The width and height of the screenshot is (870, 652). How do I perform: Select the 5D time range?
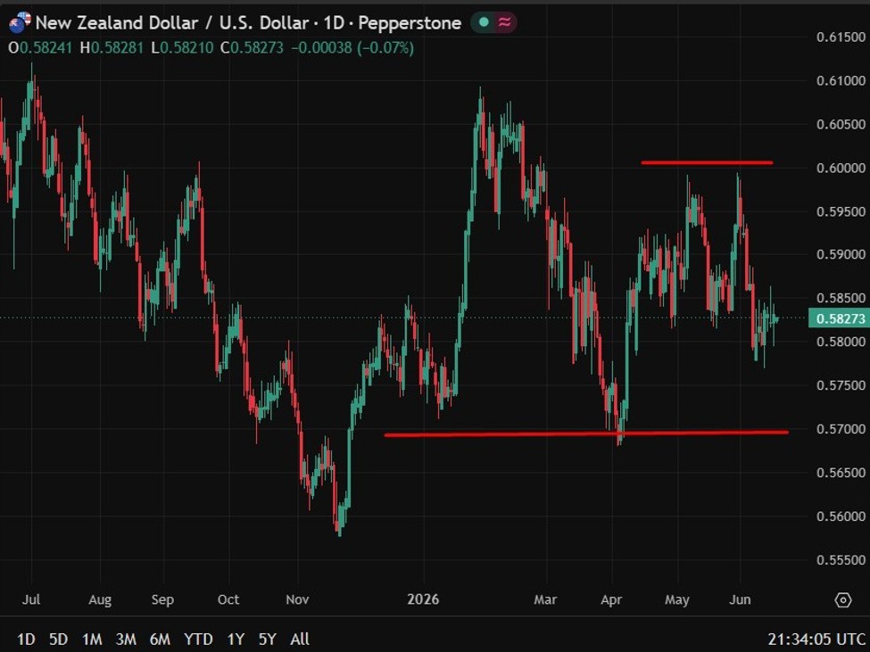(58, 640)
